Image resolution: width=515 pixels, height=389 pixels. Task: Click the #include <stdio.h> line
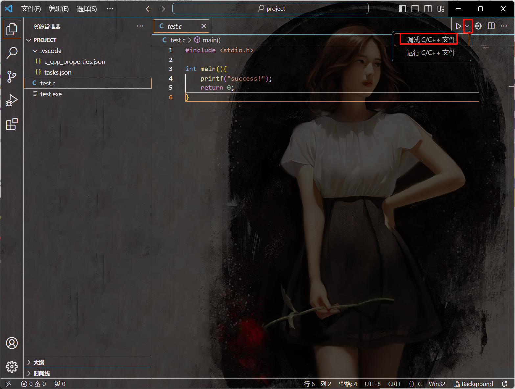(x=219, y=50)
